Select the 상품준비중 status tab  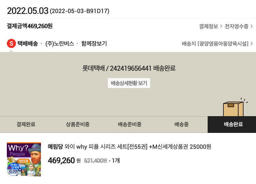tap(78, 124)
